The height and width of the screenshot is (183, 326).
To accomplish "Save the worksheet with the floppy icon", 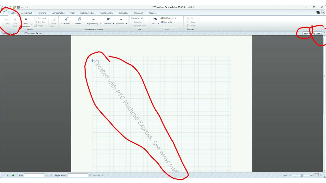I will pos(18,7).
